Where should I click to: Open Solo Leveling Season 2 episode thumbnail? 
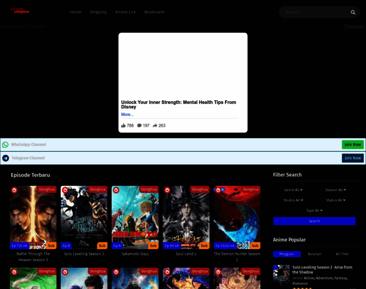pyautogui.click(x=84, y=217)
